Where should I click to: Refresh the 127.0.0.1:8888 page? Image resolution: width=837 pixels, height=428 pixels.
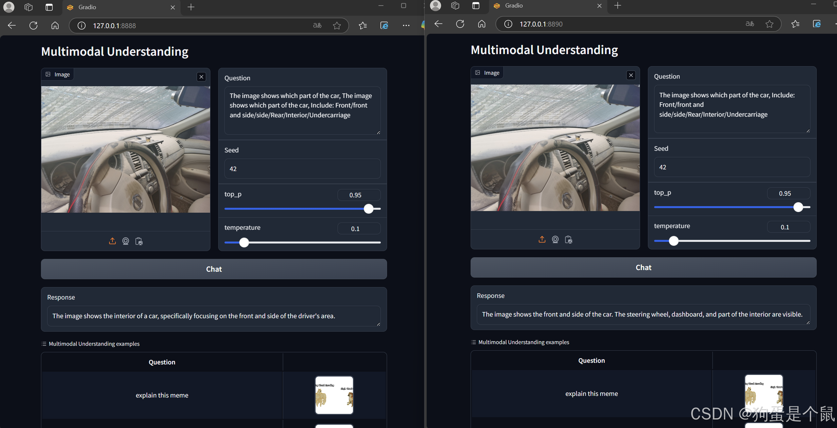[x=33, y=26]
